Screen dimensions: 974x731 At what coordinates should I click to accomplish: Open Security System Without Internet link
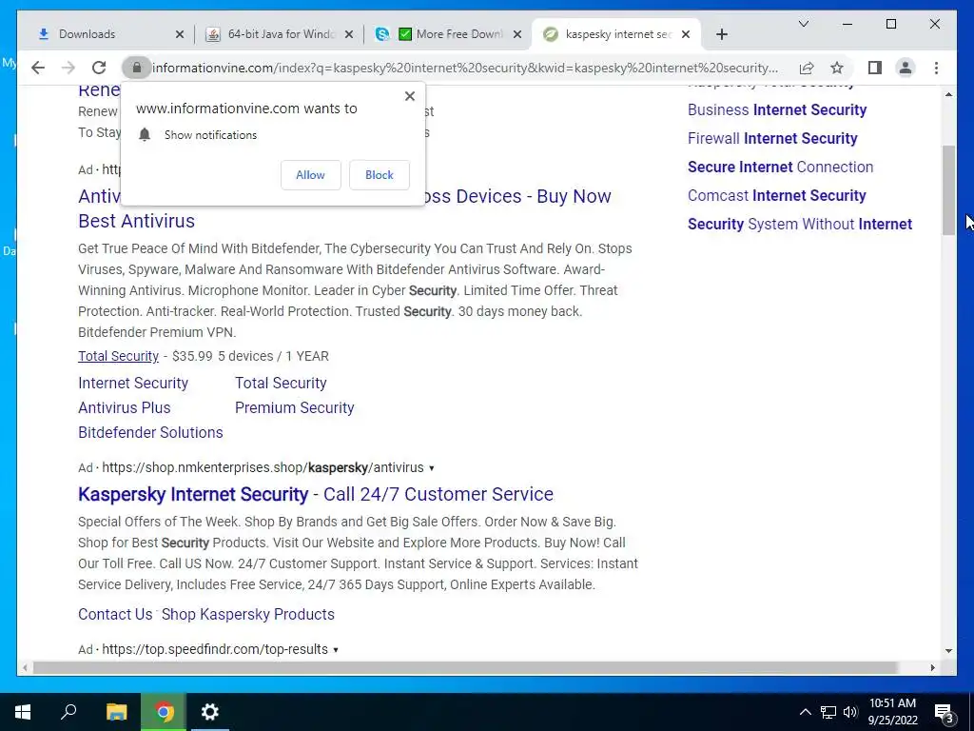click(x=799, y=225)
